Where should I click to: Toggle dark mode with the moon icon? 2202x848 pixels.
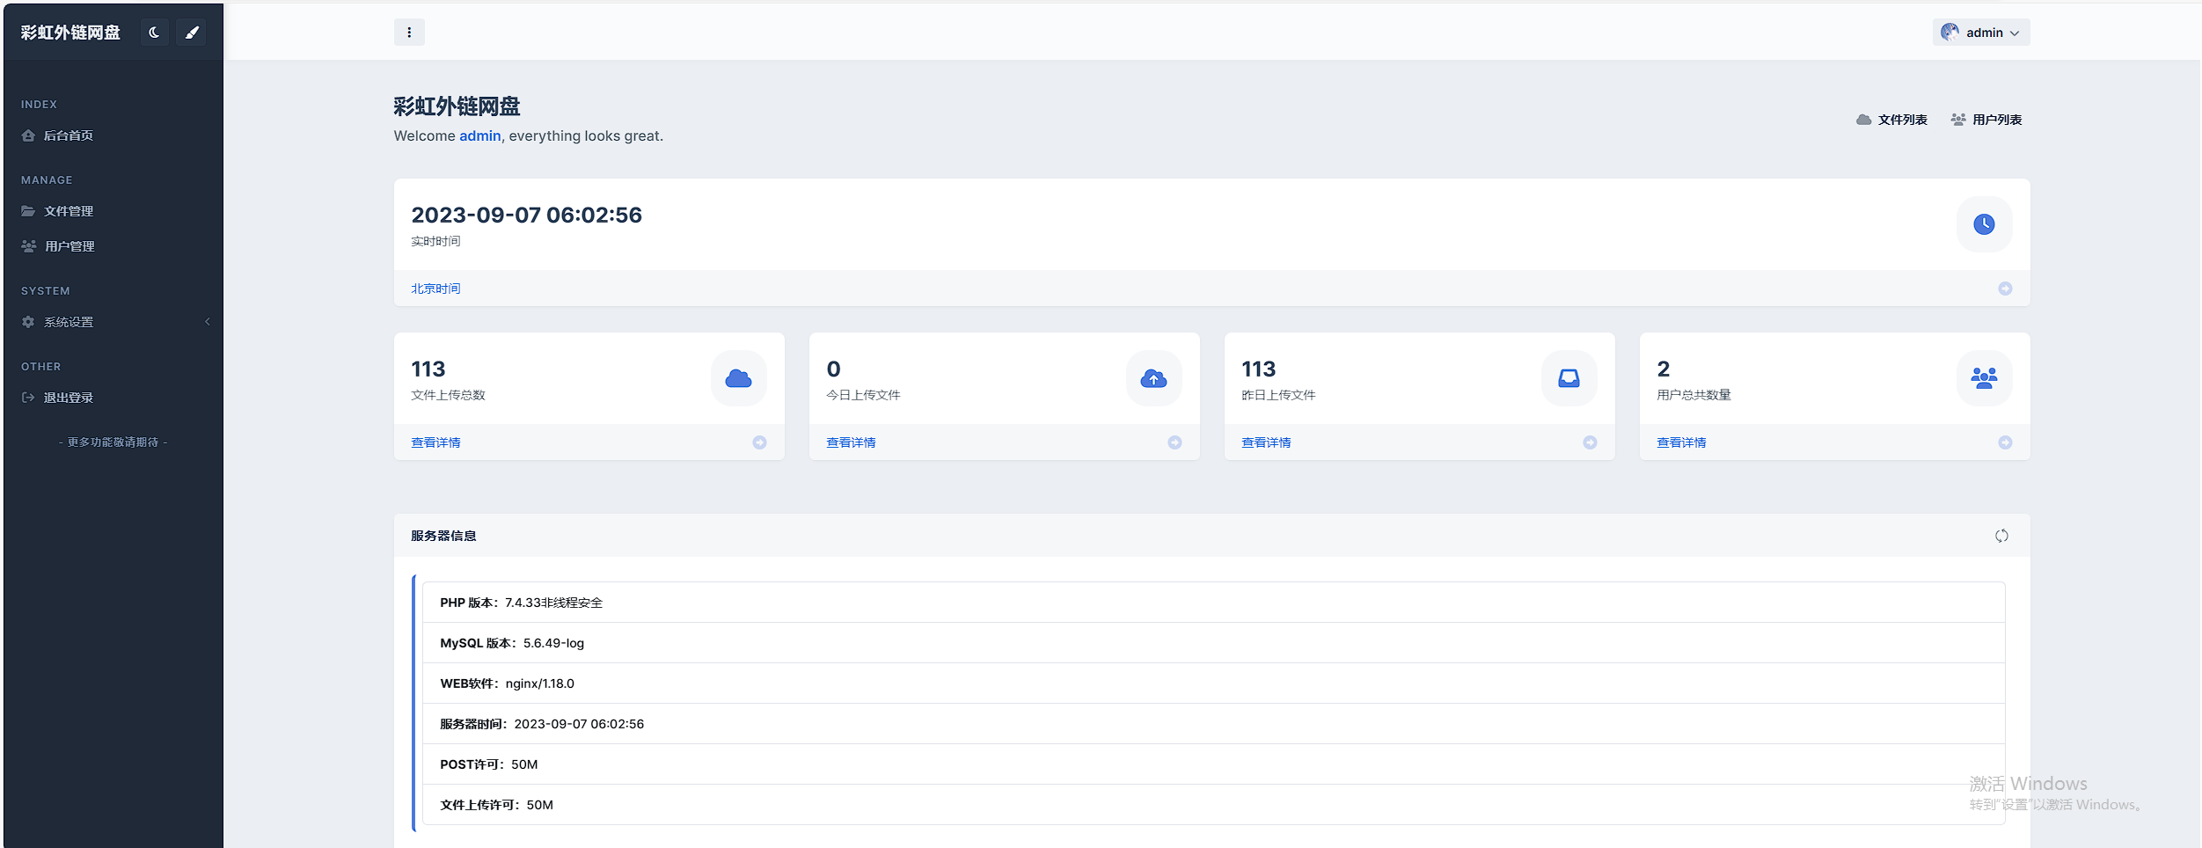(x=155, y=32)
